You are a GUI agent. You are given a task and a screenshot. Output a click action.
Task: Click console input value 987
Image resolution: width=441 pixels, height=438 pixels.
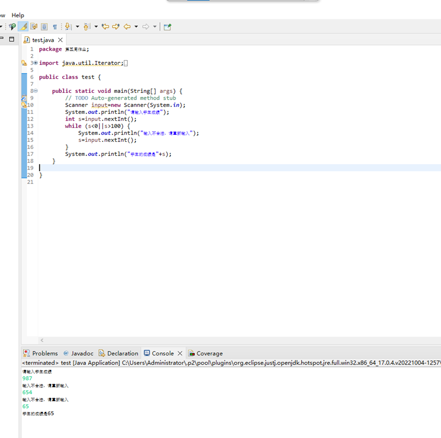pyautogui.click(x=28, y=378)
